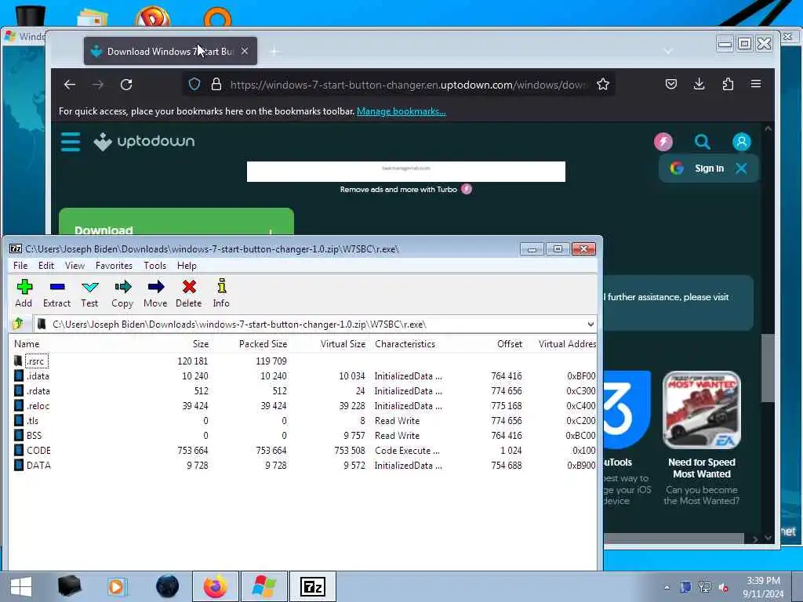Click the tracking protection shield icon
The image size is (803, 602).
point(194,84)
